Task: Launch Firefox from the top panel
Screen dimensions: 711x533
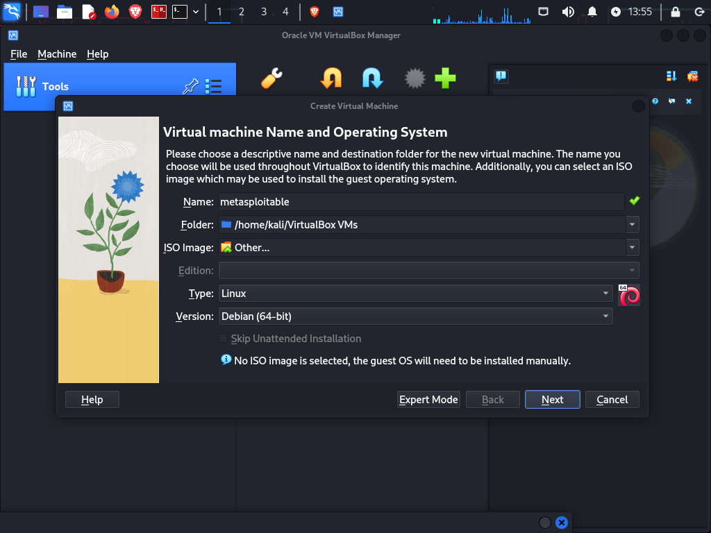Action: pos(112,12)
